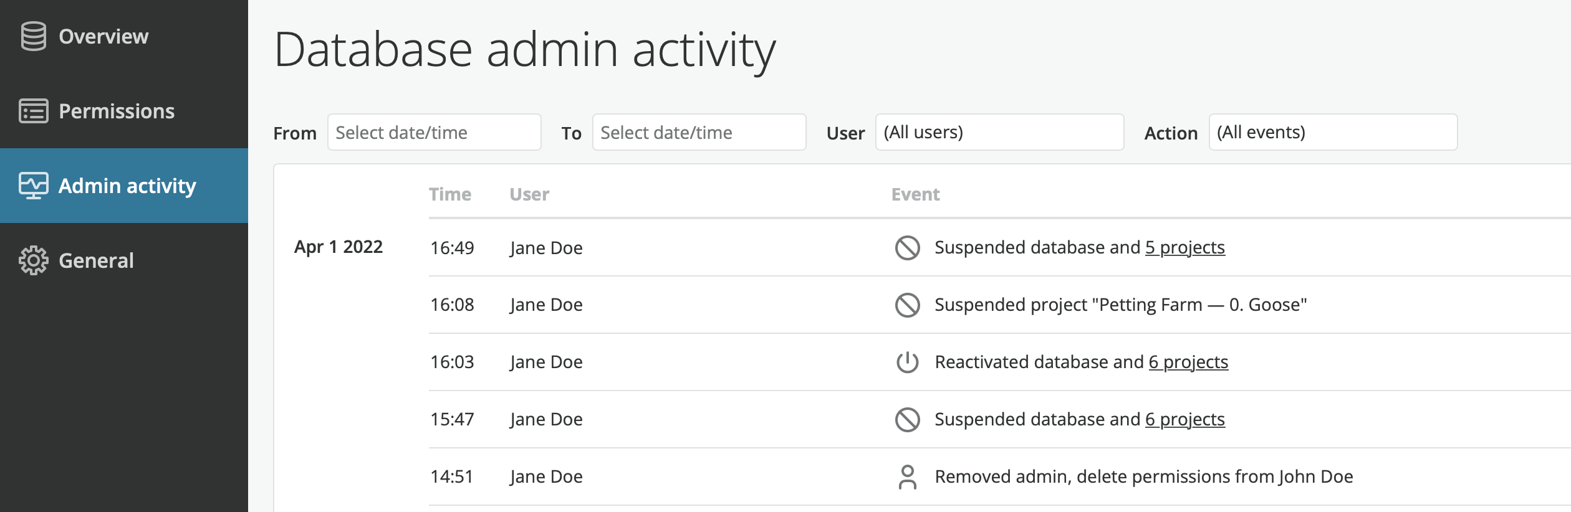Click Jane Doe in the 16:08 row

point(546,305)
